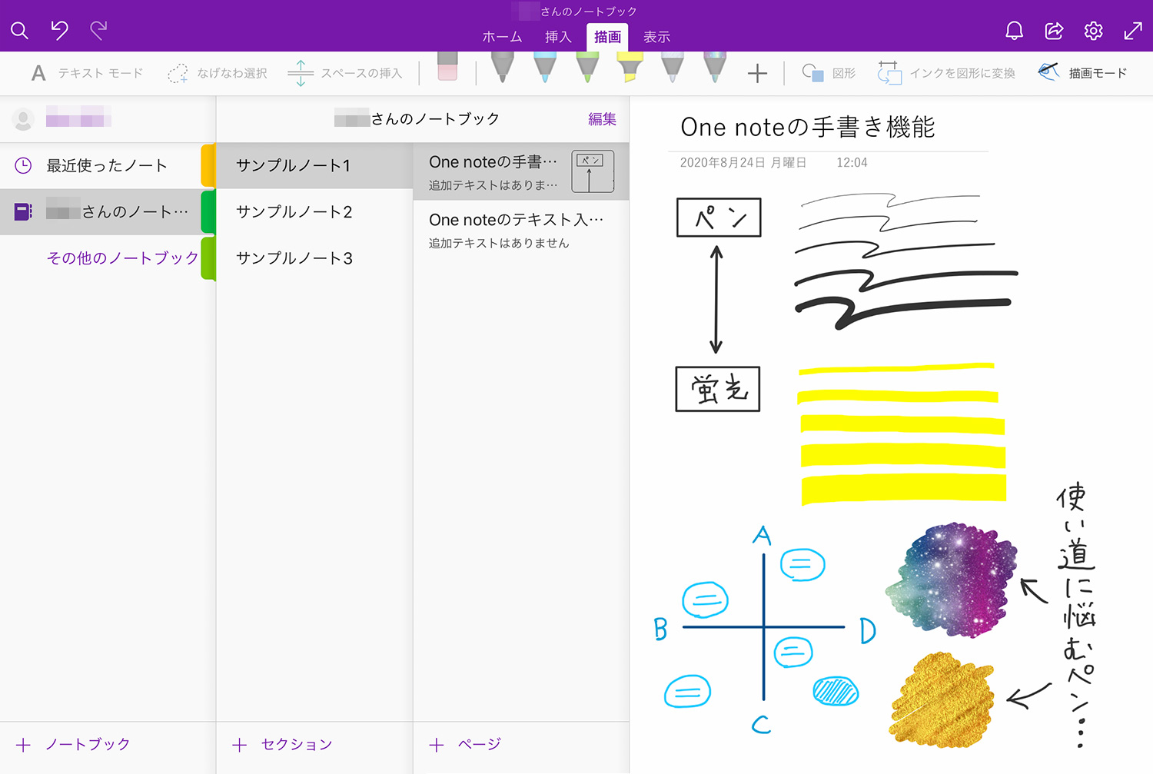Viewport: 1153px width, 774px height.
Task: Redo the last action
Action: [98, 31]
